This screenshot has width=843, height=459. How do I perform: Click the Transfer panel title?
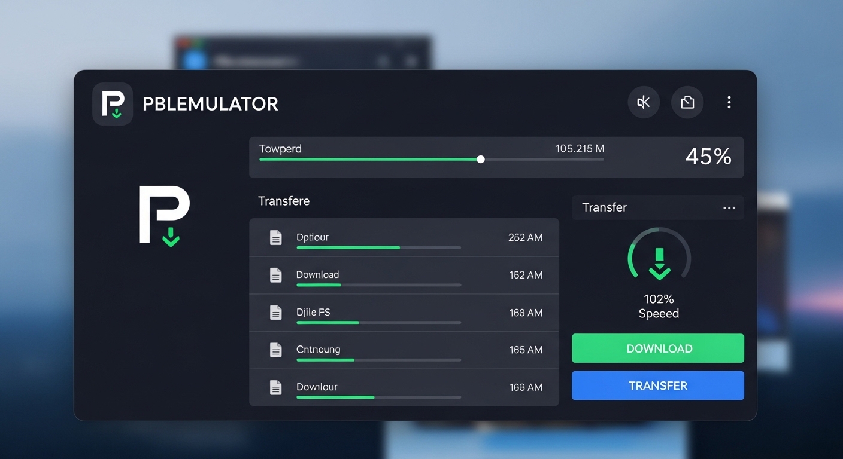click(x=604, y=207)
